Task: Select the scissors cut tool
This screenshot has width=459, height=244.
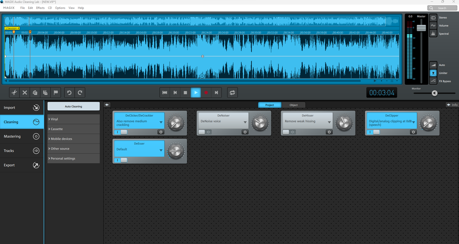Action: (14, 93)
